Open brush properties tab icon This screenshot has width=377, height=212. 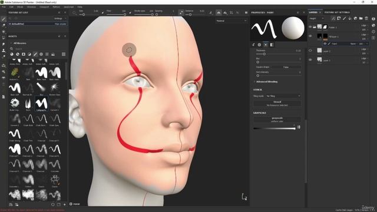[x=253, y=45]
